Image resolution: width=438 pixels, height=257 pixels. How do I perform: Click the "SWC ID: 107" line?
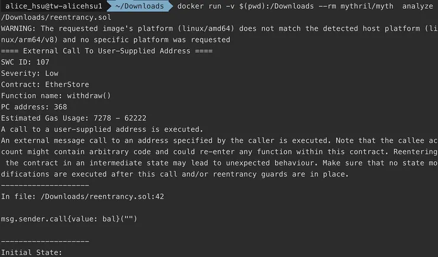coord(25,62)
